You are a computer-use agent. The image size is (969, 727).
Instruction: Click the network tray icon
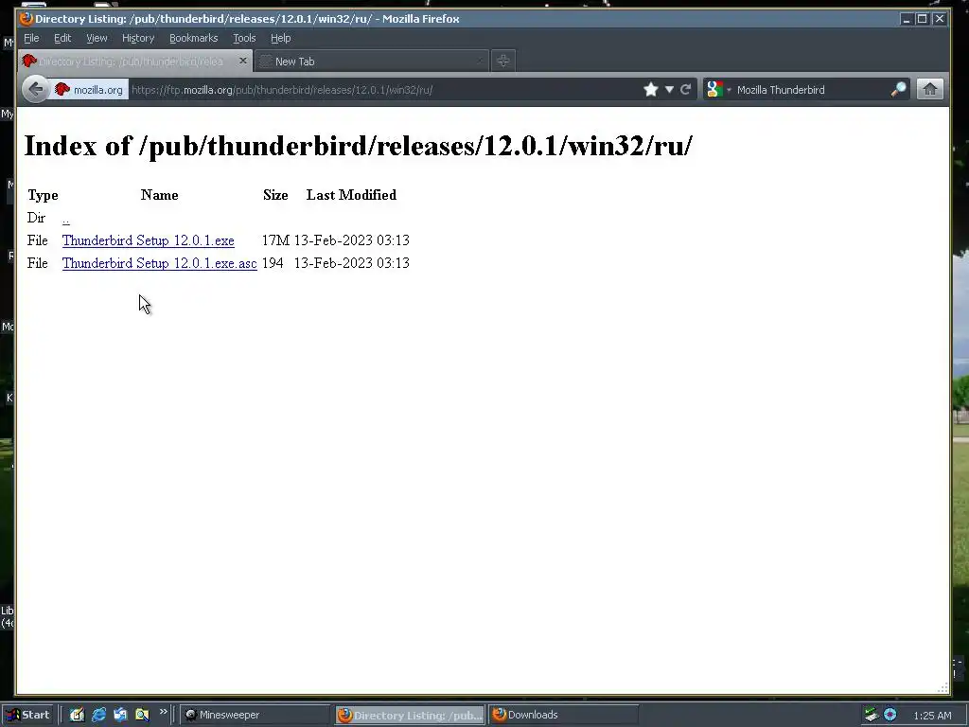pos(872,715)
